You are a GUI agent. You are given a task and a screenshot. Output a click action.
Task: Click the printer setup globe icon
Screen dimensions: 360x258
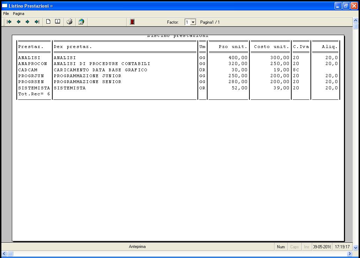pyautogui.click(x=81, y=22)
